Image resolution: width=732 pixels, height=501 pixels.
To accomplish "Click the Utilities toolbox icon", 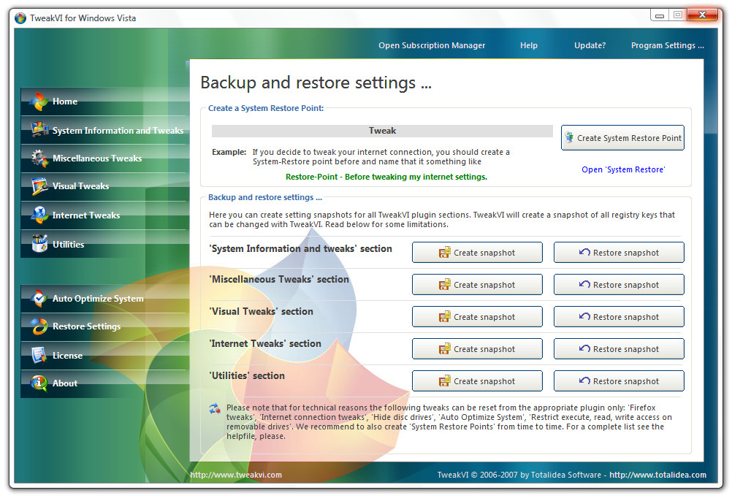I will tap(39, 243).
